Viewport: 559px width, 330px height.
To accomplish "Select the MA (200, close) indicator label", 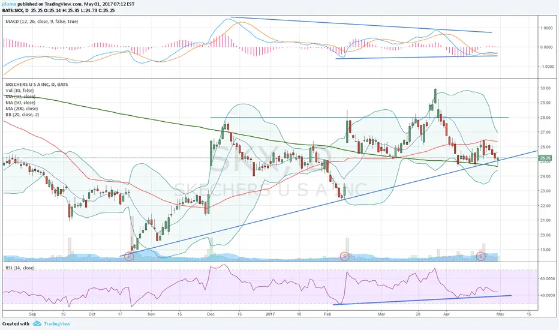I will 22,109.
